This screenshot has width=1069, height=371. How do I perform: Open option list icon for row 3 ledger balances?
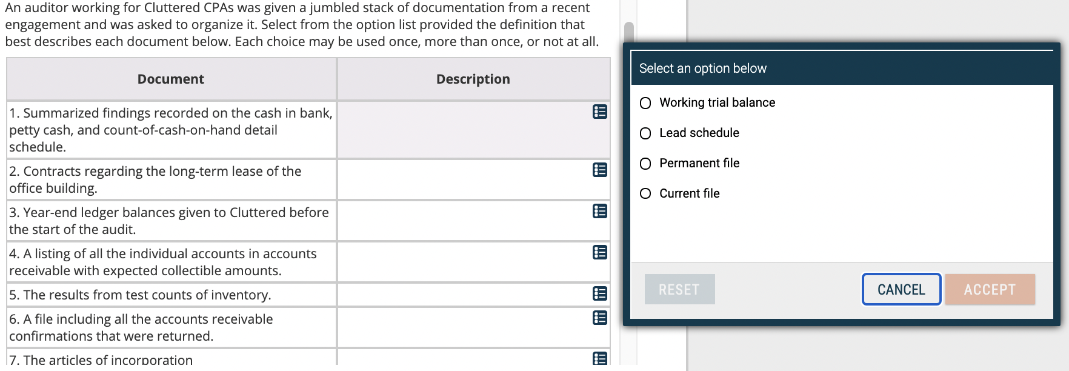(x=599, y=212)
